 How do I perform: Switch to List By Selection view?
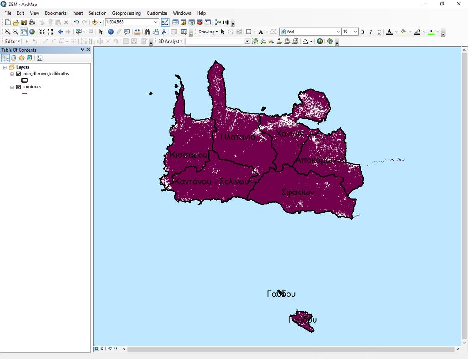pyautogui.click(x=30, y=58)
